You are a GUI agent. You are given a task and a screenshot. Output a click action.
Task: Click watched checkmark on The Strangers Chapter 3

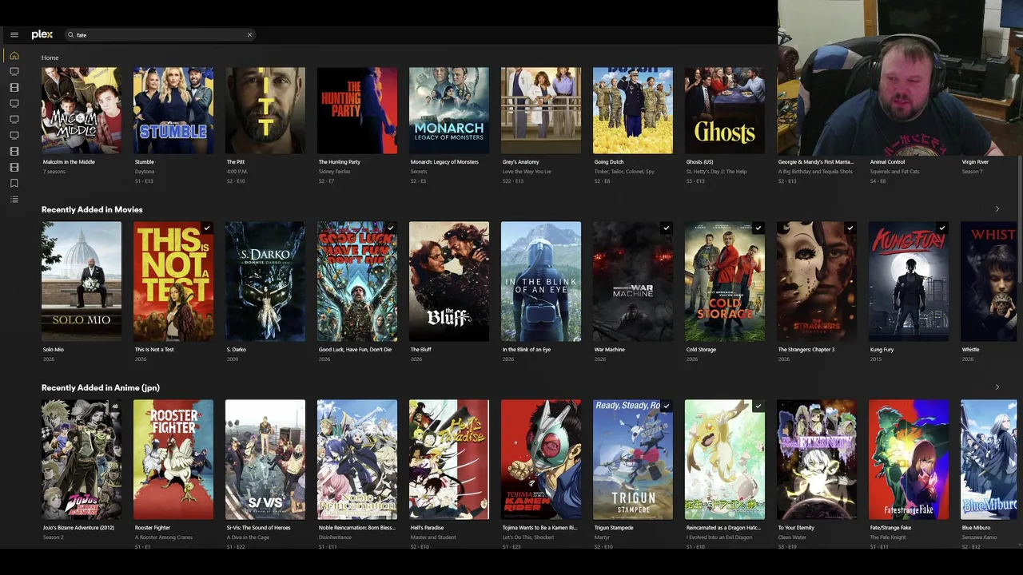coord(850,228)
